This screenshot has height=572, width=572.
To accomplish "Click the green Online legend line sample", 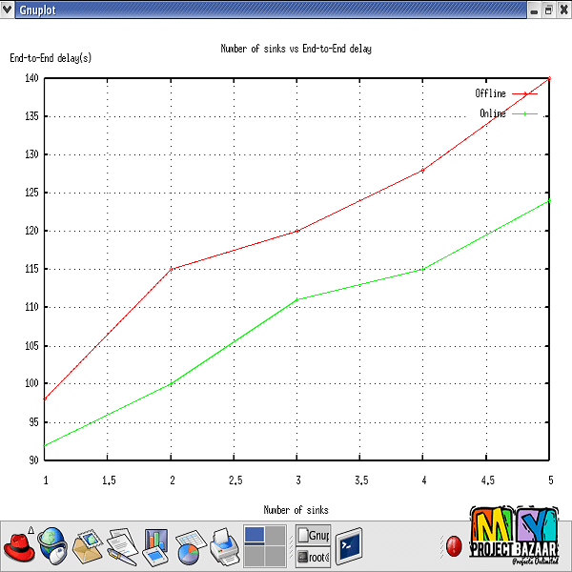I will pos(524,113).
